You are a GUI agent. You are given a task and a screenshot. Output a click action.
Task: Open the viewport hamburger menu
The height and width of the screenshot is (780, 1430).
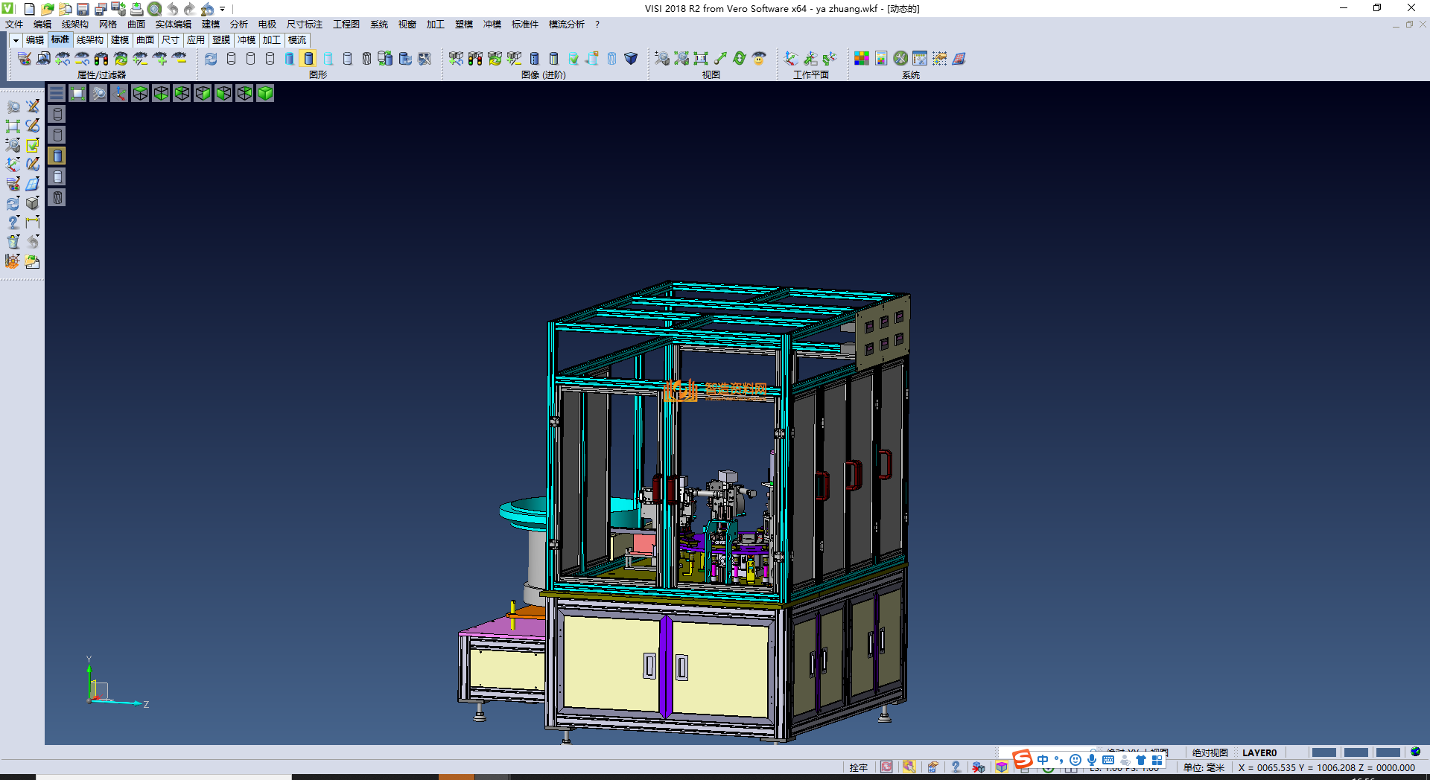pyautogui.click(x=57, y=93)
